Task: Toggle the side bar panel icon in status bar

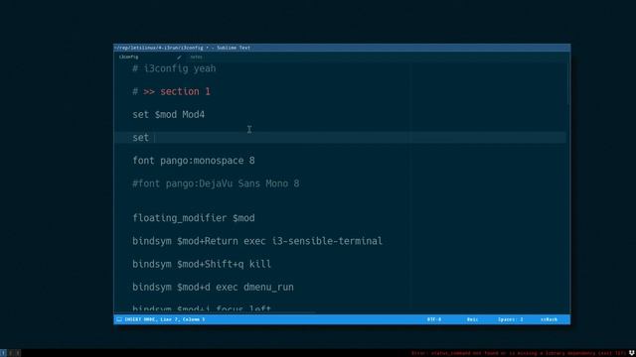Action: [119, 319]
